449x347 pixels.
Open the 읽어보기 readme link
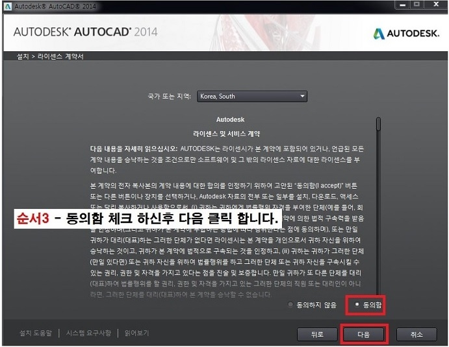(137, 333)
